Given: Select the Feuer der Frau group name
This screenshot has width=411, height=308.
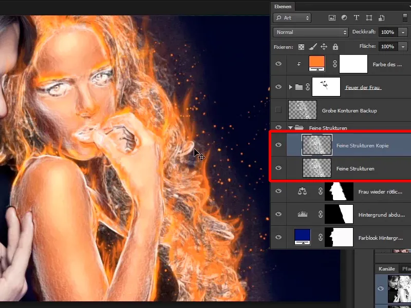Looking at the screenshot, I should 363,87.
